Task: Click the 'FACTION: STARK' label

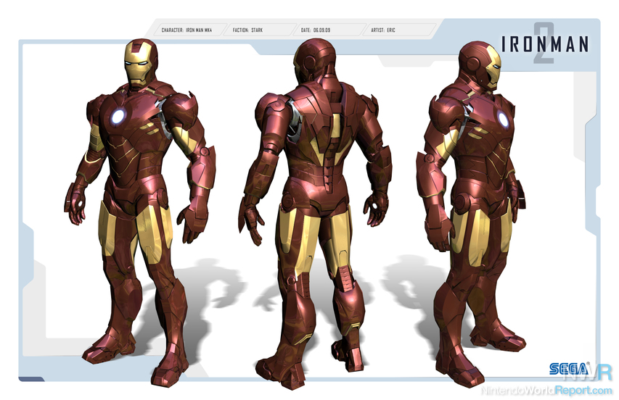Action: 247,30
